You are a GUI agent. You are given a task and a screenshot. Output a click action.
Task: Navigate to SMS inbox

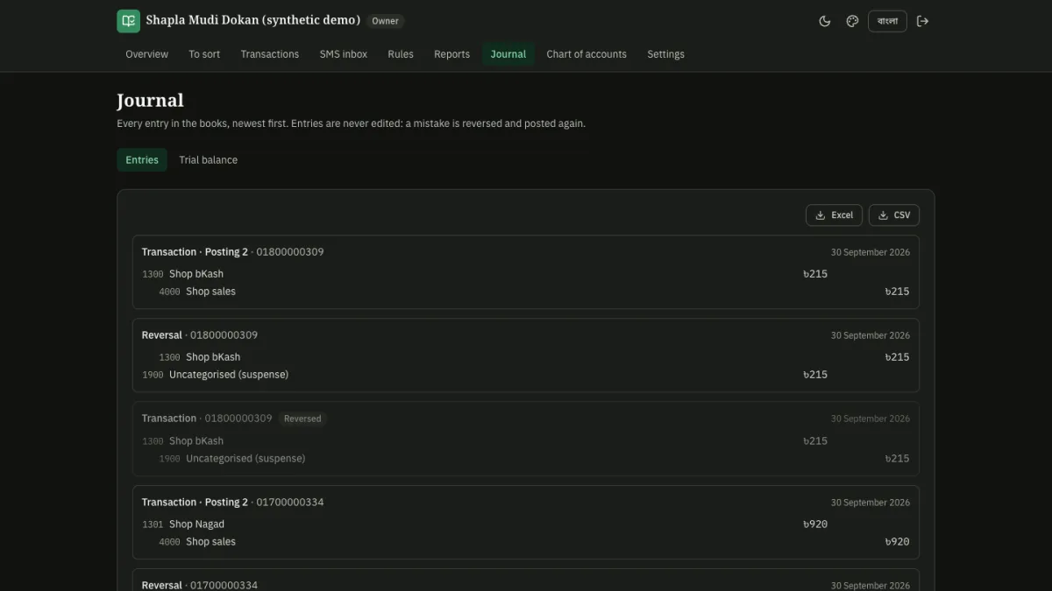pyautogui.click(x=344, y=54)
